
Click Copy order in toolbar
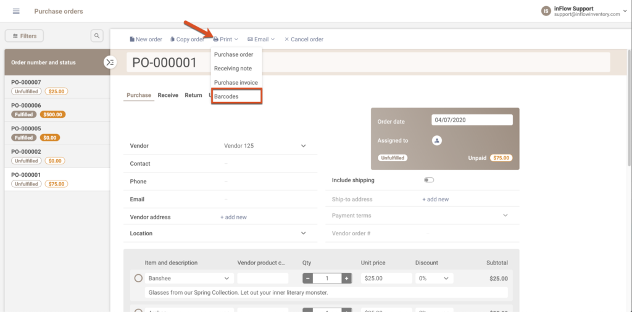tap(187, 39)
